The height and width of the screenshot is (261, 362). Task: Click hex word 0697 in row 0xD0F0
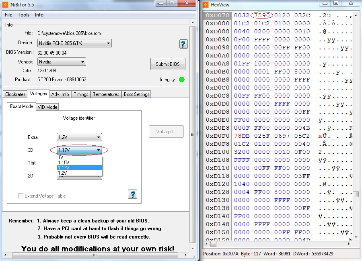point(282,136)
